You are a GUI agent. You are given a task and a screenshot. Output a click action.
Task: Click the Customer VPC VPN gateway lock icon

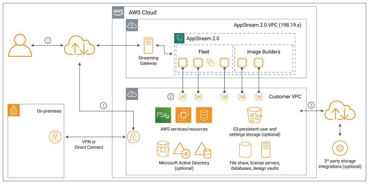click(x=133, y=137)
